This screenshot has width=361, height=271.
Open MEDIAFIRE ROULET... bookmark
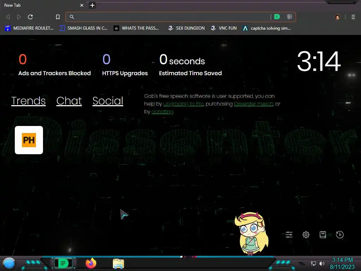(x=29, y=28)
